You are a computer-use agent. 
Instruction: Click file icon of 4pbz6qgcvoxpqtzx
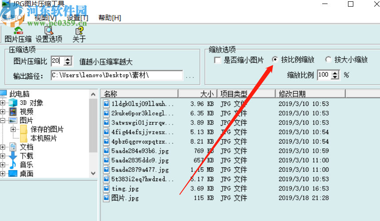(x=106, y=141)
